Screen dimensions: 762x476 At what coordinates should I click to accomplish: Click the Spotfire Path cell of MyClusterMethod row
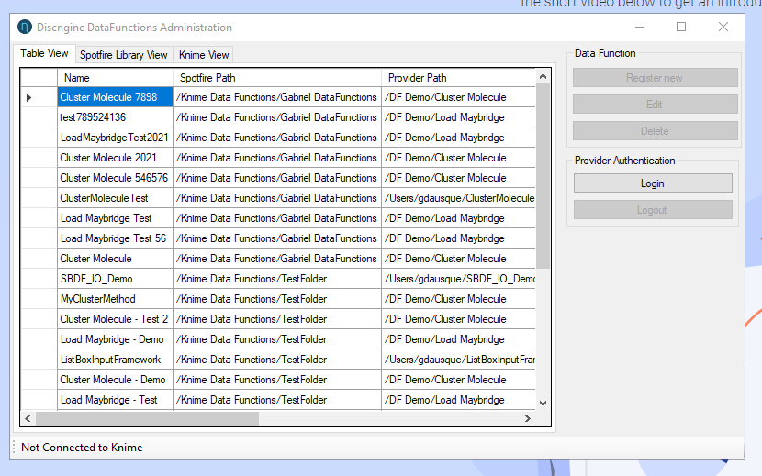coord(277,299)
